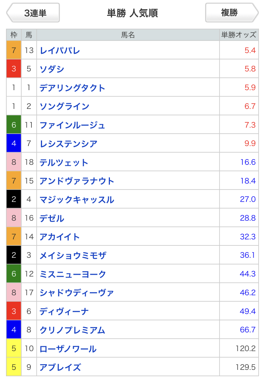This screenshot has height=378, width=265.
Task: Open シャドウディーヴァ horse page
Action: point(77,292)
